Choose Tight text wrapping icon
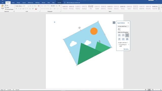The image size is (162, 91). [123, 35]
